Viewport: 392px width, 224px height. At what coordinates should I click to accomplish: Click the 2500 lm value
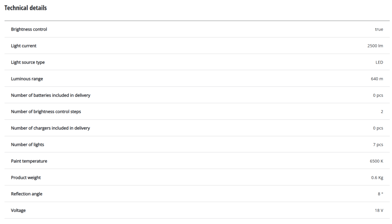click(375, 46)
